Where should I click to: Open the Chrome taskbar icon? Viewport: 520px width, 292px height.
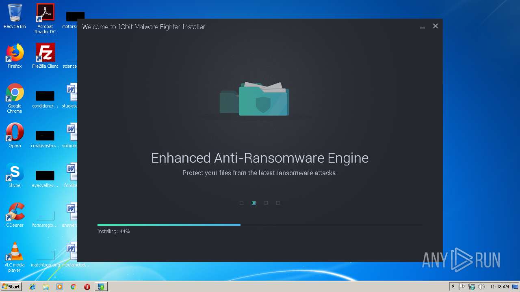pos(74,287)
